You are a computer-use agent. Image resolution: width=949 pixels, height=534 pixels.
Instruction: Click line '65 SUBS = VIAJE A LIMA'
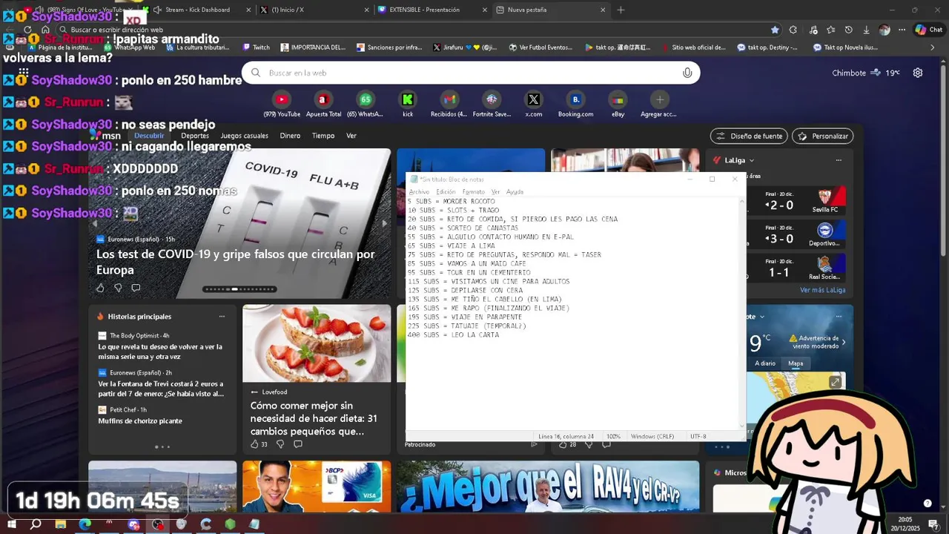pyautogui.click(x=451, y=246)
